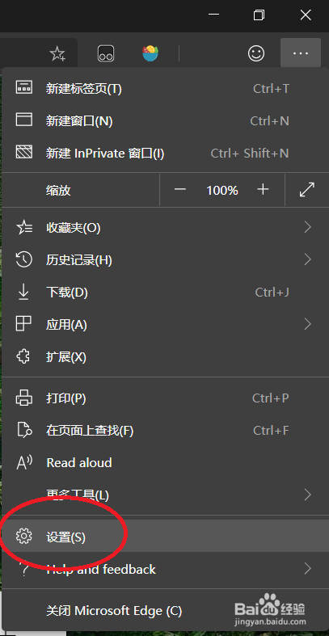This screenshot has width=329, height=636.
Task: Select 新建标签页(T) menu item
Action: point(165,88)
